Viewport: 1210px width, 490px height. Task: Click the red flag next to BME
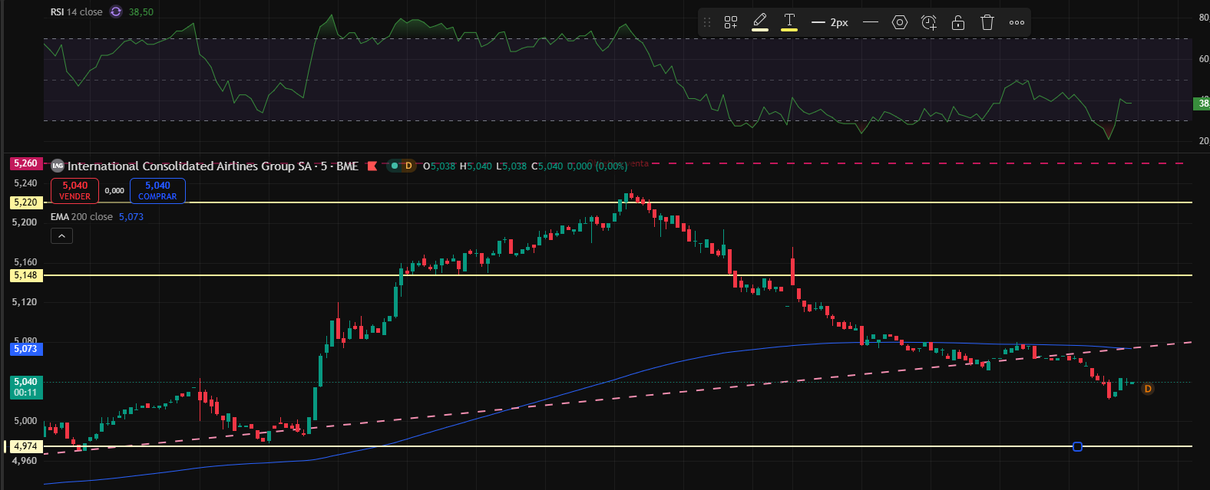click(372, 166)
